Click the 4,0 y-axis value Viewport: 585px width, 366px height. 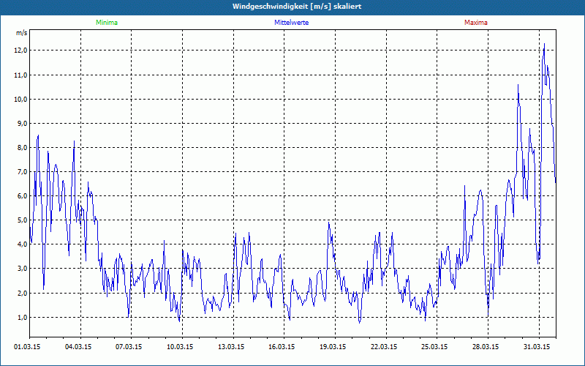pyautogui.click(x=23, y=244)
